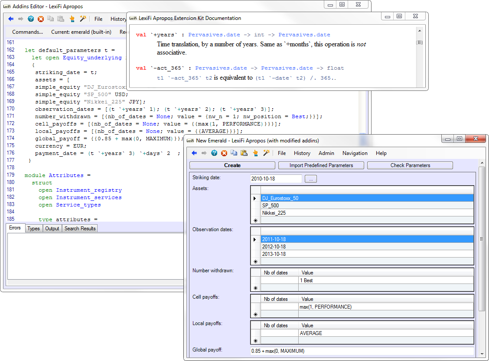Click the Check Parameters button
This screenshot has height=361, width=489.
[410, 165]
